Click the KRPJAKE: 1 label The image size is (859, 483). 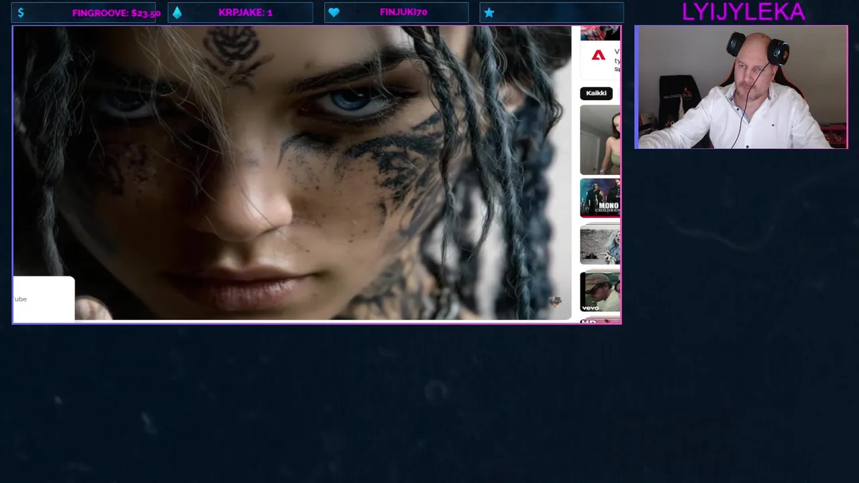[245, 13]
